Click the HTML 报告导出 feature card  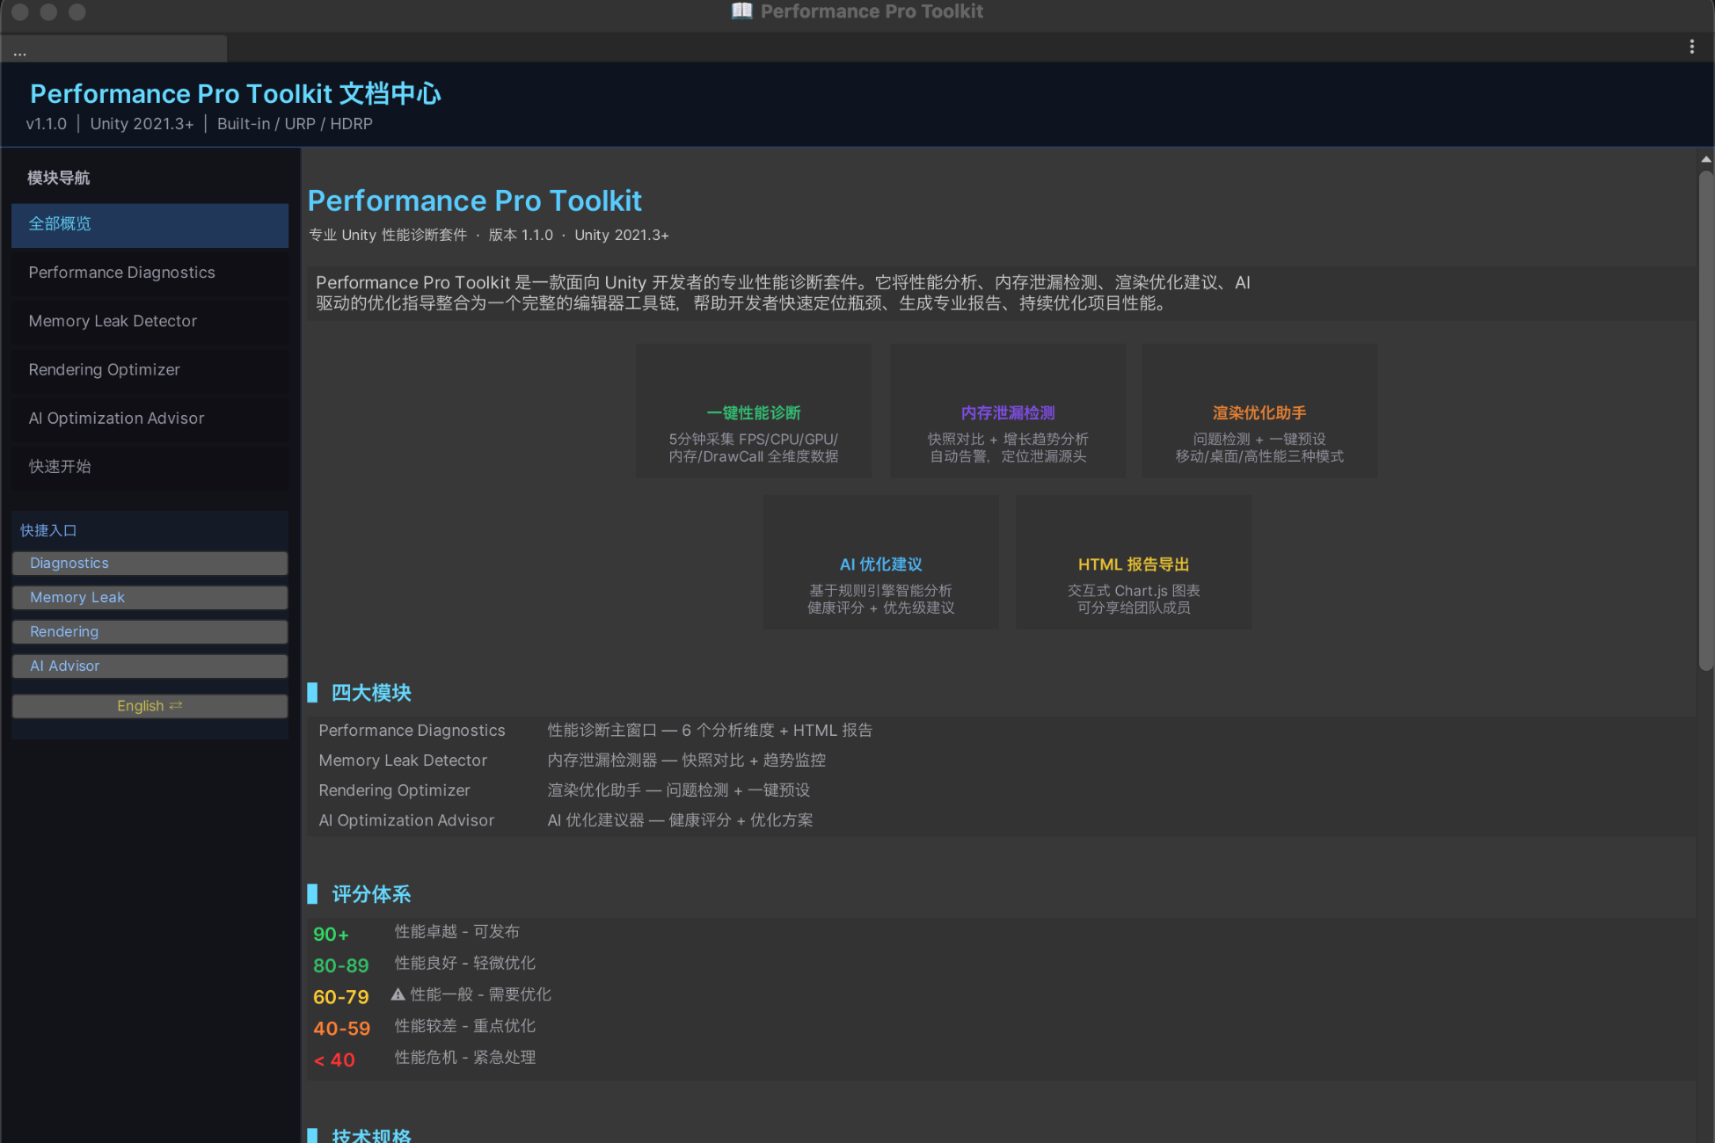pyautogui.click(x=1134, y=562)
